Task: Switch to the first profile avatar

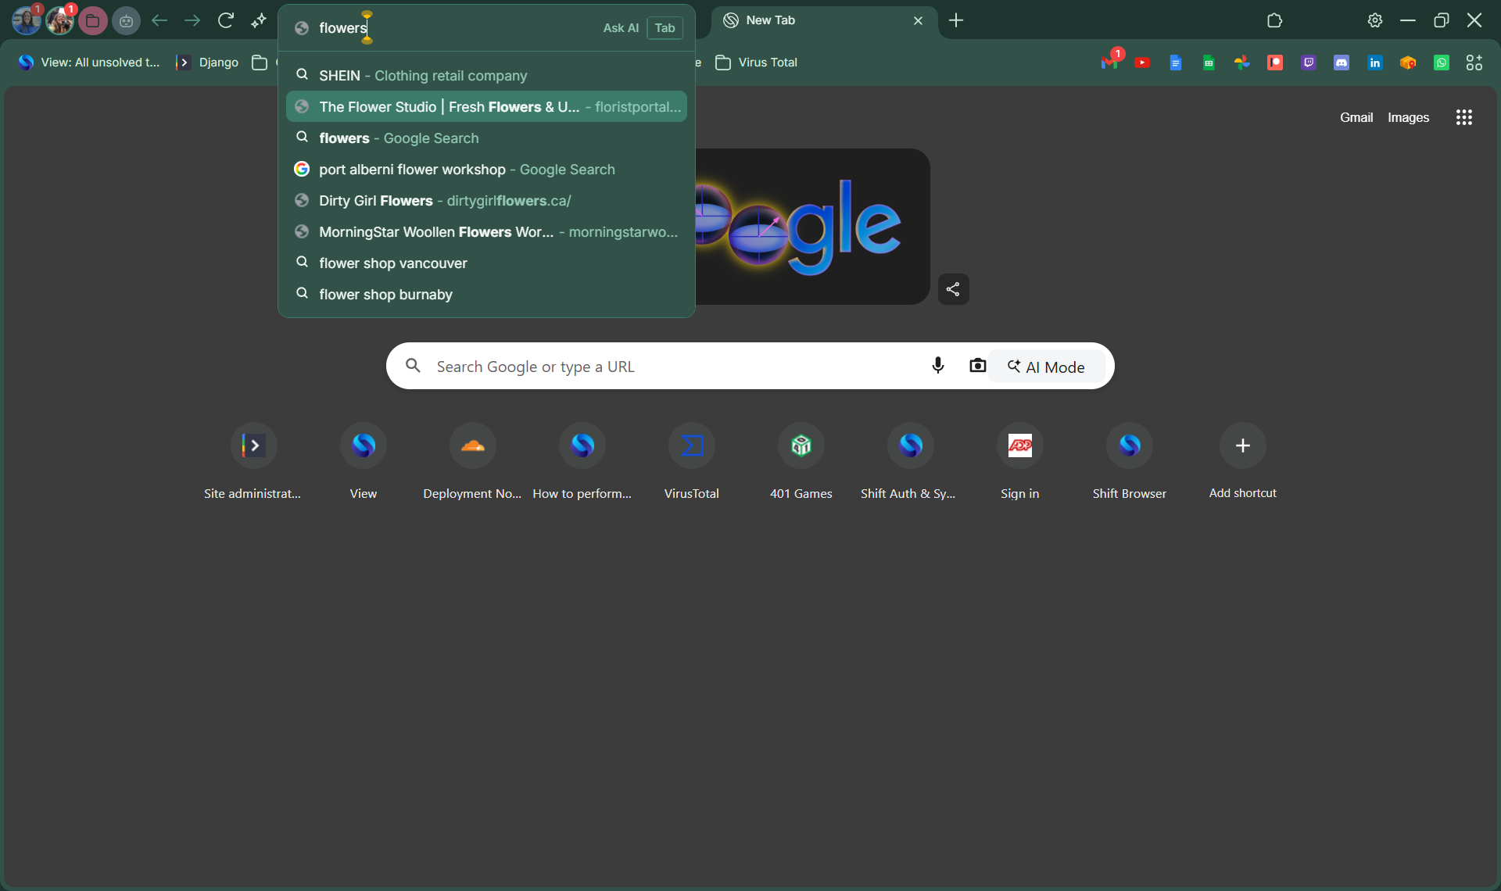Action: coord(26,20)
